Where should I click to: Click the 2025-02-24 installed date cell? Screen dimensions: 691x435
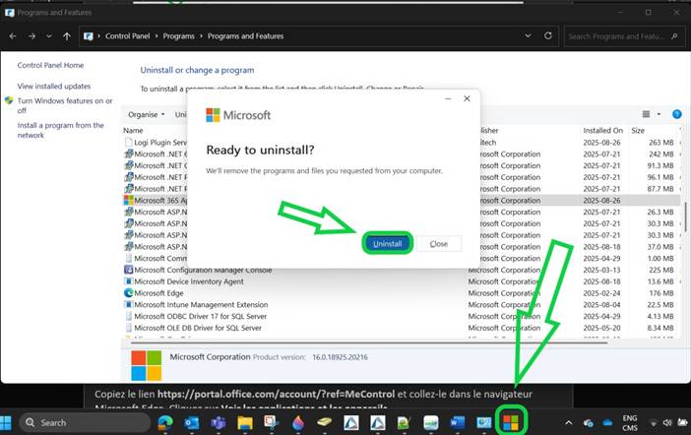pyautogui.click(x=601, y=293)
